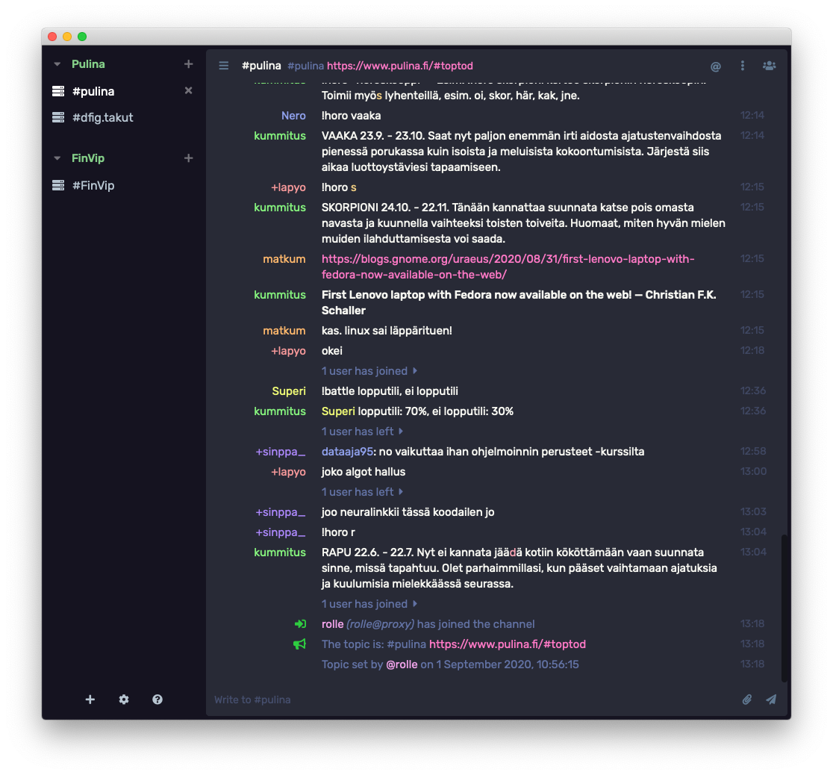833x775 pixels.
Task: Open the blogs.gnome.org Lenovo laptop link
Action: tap(508, 267)
